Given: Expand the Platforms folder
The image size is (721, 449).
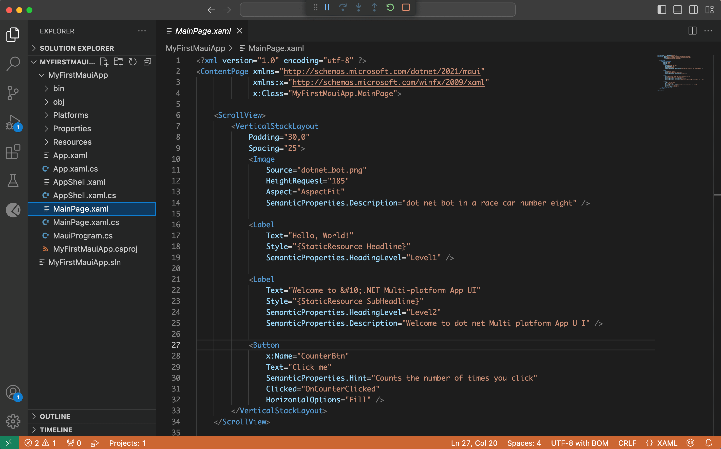Looking at the screenshot, I should [x=71, y=115].
